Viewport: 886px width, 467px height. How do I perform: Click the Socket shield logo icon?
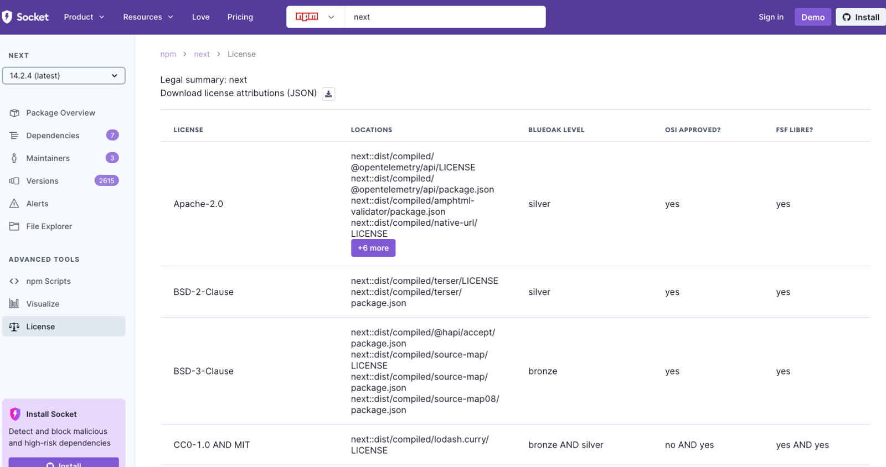(7, 17)
